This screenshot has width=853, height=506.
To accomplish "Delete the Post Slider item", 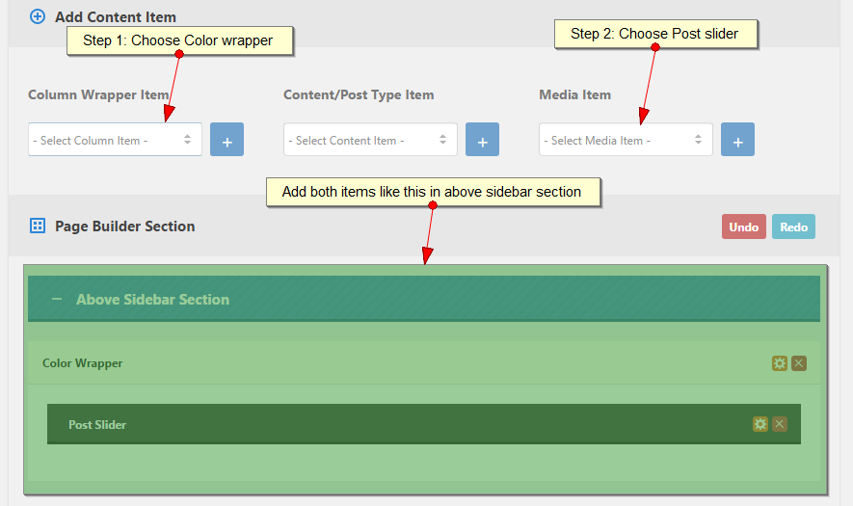I will [780, 424].
